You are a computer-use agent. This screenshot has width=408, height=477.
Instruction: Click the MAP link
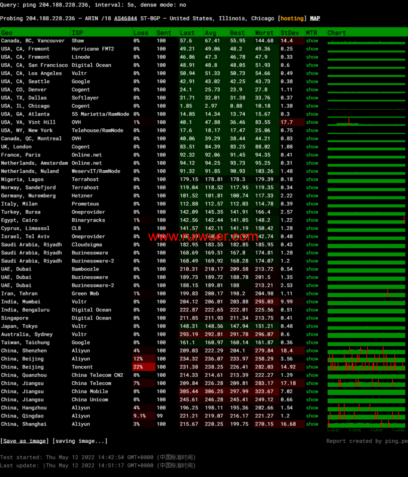click(x=315, y=18)
